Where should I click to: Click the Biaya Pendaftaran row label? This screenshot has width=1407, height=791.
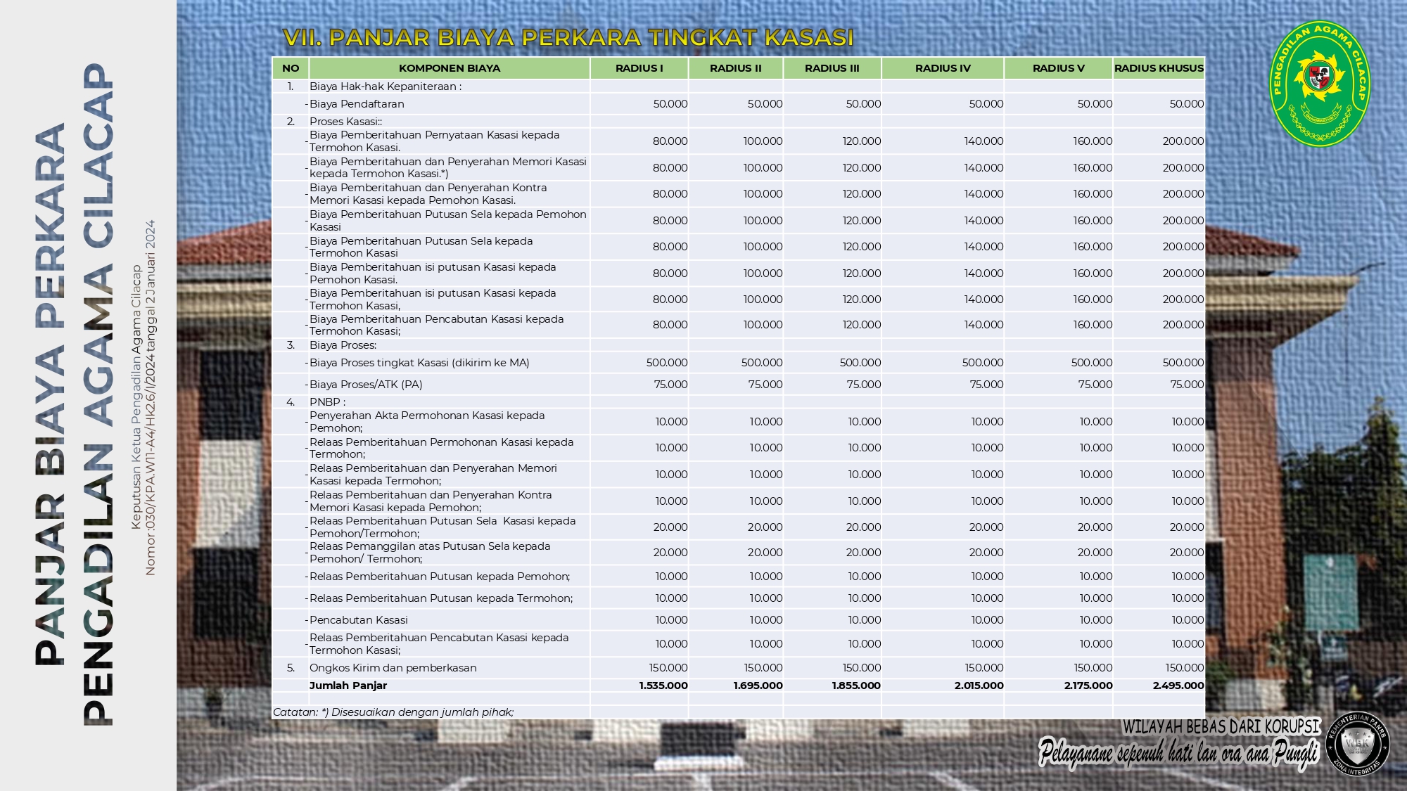[x=357, y=104]
